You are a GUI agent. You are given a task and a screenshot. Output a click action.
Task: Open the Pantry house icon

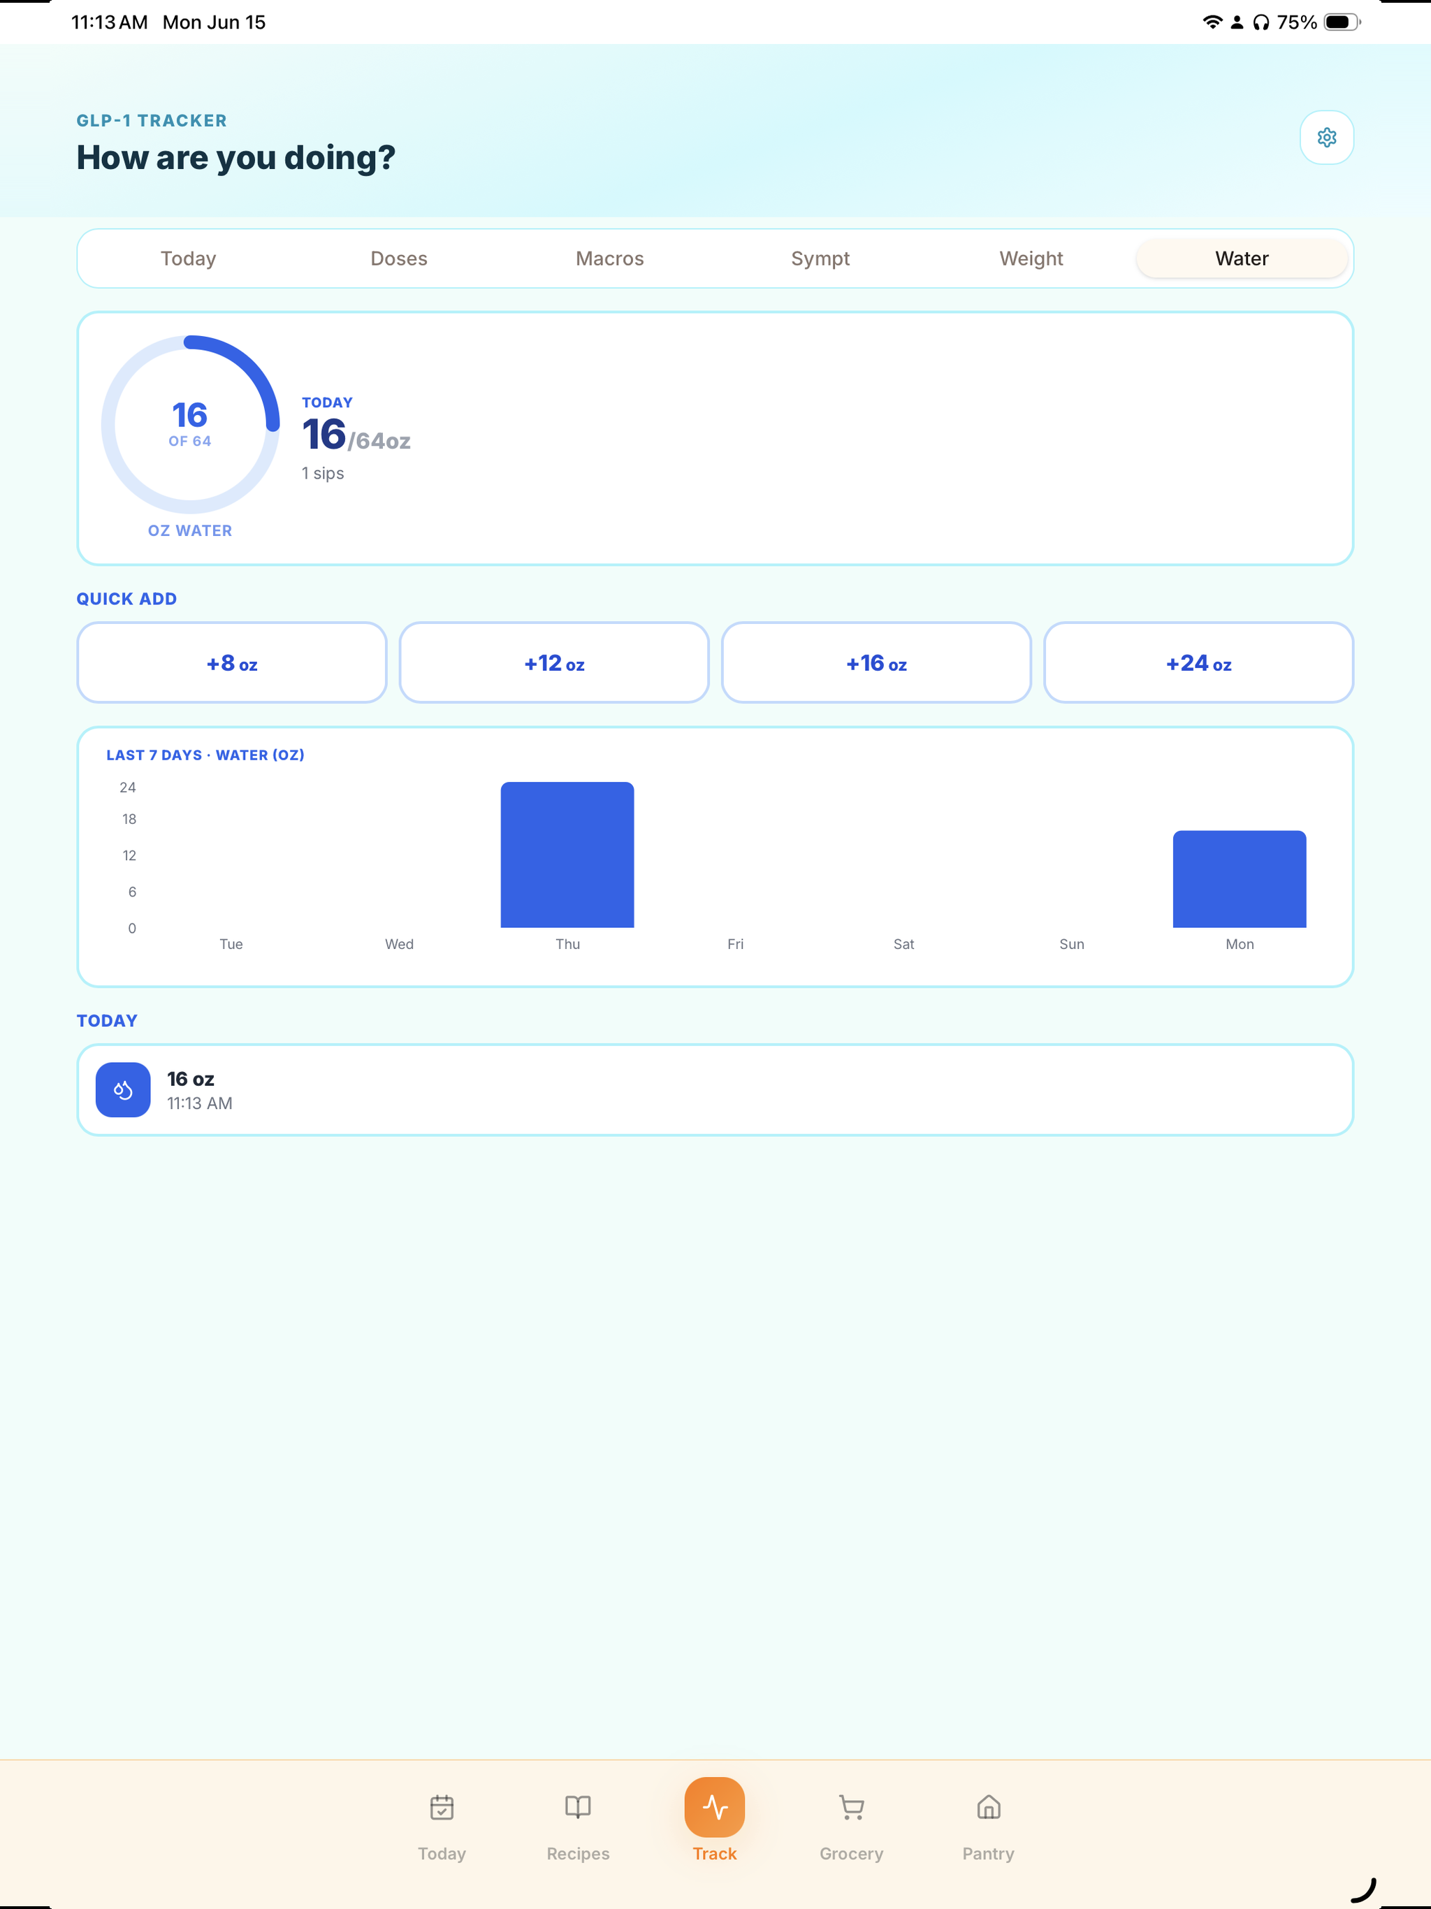[x=988, y=1806]
